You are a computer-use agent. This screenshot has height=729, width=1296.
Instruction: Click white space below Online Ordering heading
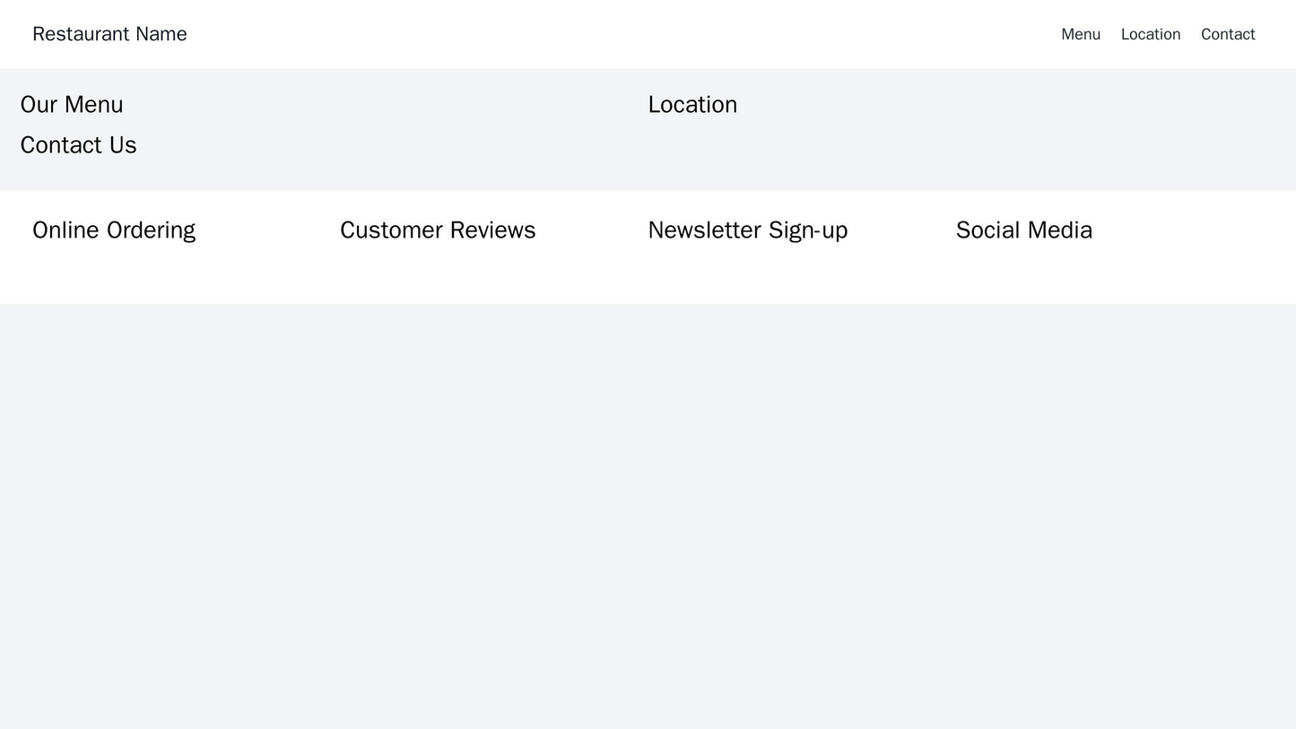(114, 273)
